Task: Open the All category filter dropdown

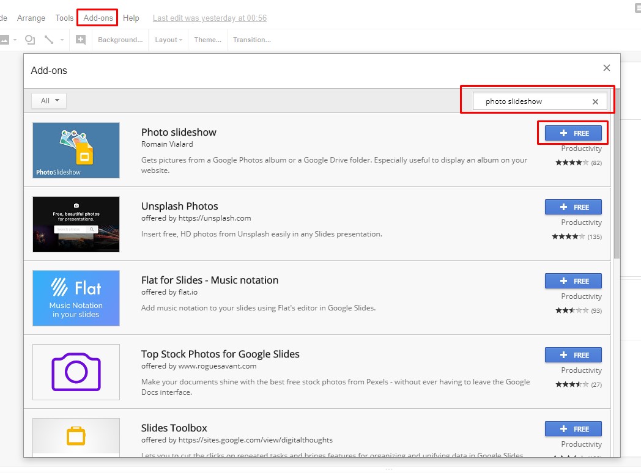Action: click(x=49, y=100)
